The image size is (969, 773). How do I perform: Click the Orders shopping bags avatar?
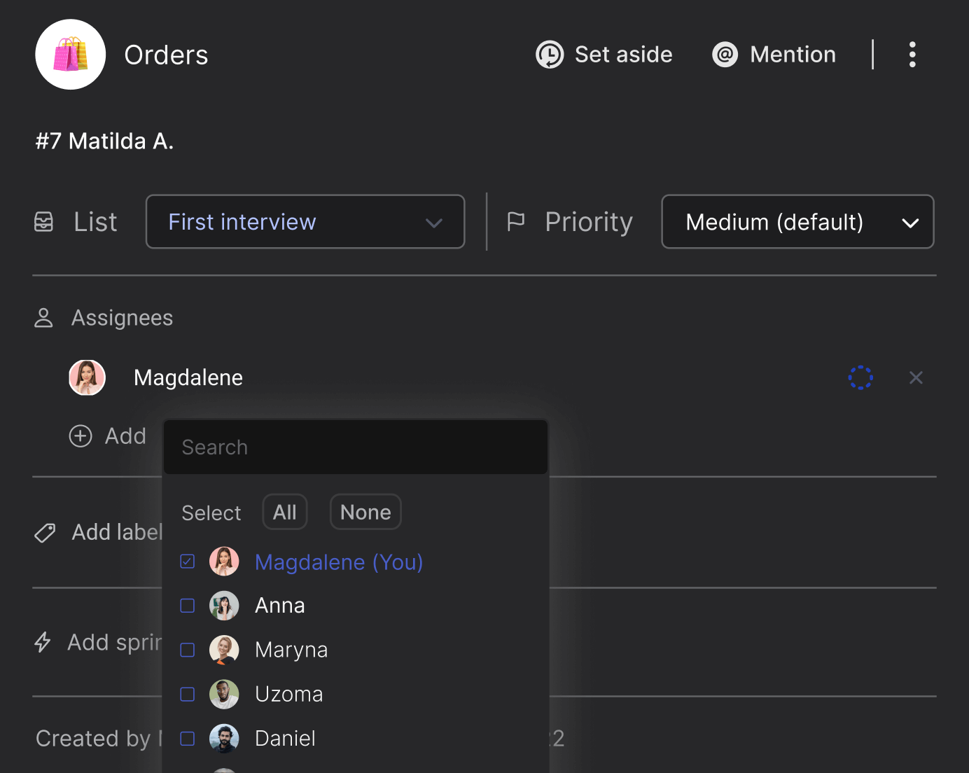tap(70, 54)
